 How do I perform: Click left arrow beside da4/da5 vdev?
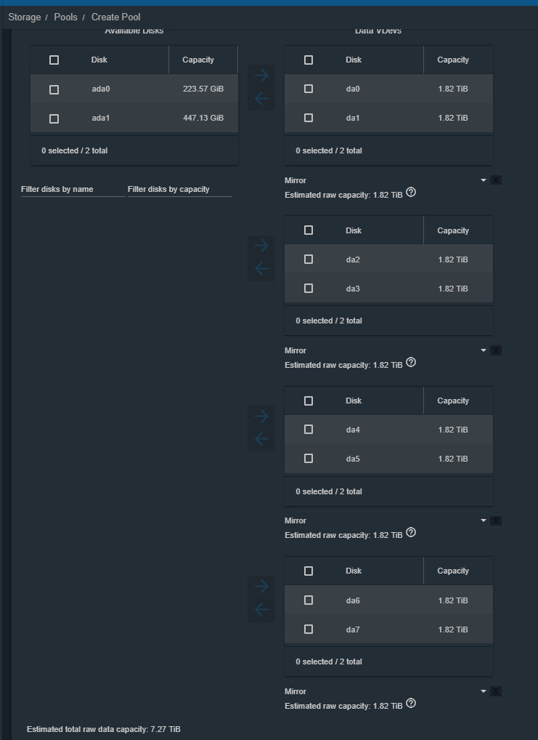coord(261,439)
